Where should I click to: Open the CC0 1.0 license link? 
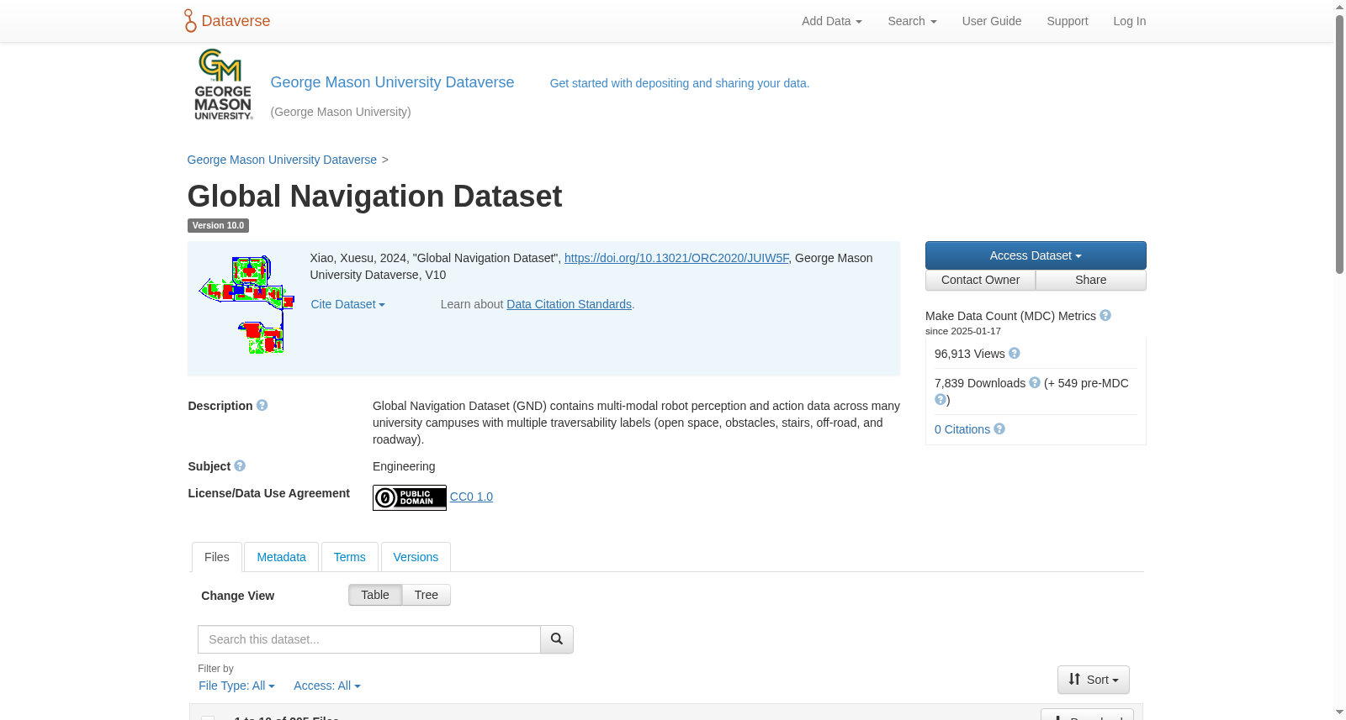tap(471, 497)
